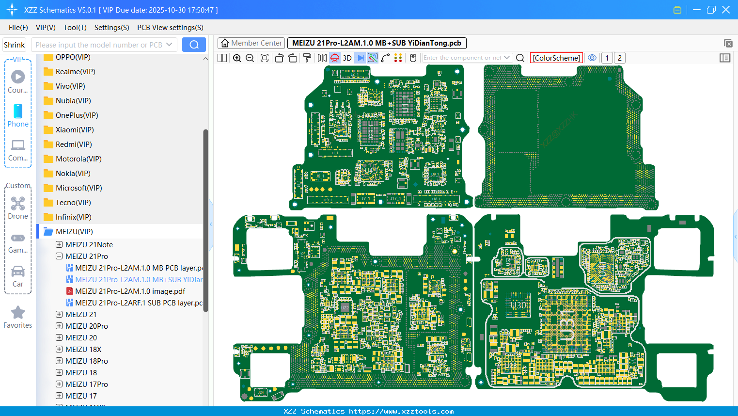Click the gift box icon in title bar
This screenshot has height=416, width=738.
(x=677, y=10)
